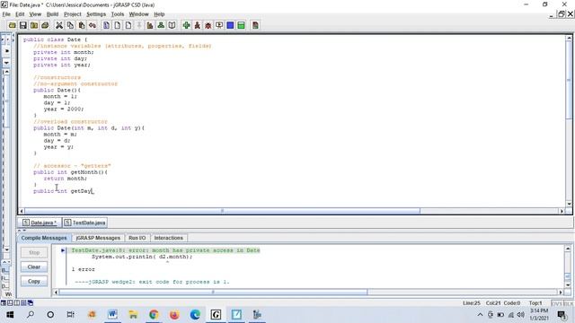Open the Build menu

click(x=52, y=14)
